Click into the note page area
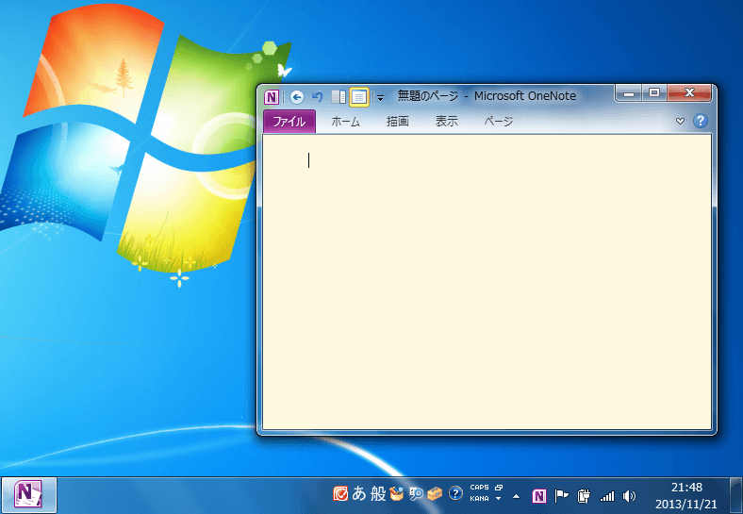 pyautogui.click(x=487, y=282)
